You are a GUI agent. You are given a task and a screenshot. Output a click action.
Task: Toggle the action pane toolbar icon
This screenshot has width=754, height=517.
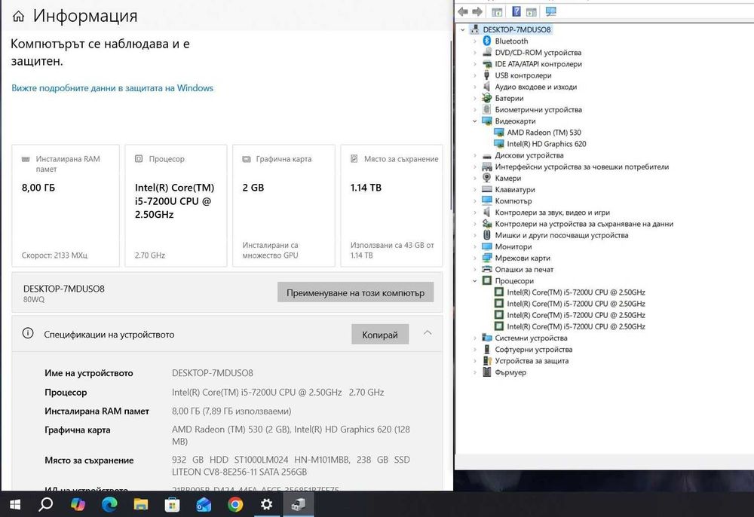click(532, 11)
